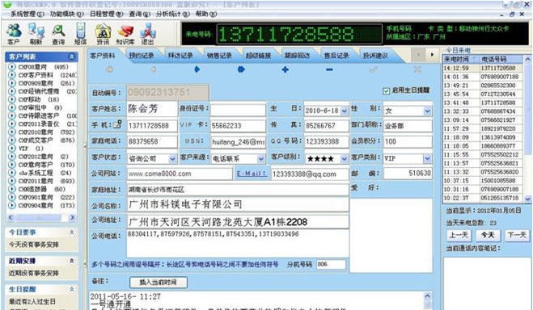Click the 退出 (Exit) toolbar icon
Image resolution: width=533 pixels, height=310 pixels.
click(147, 34)
